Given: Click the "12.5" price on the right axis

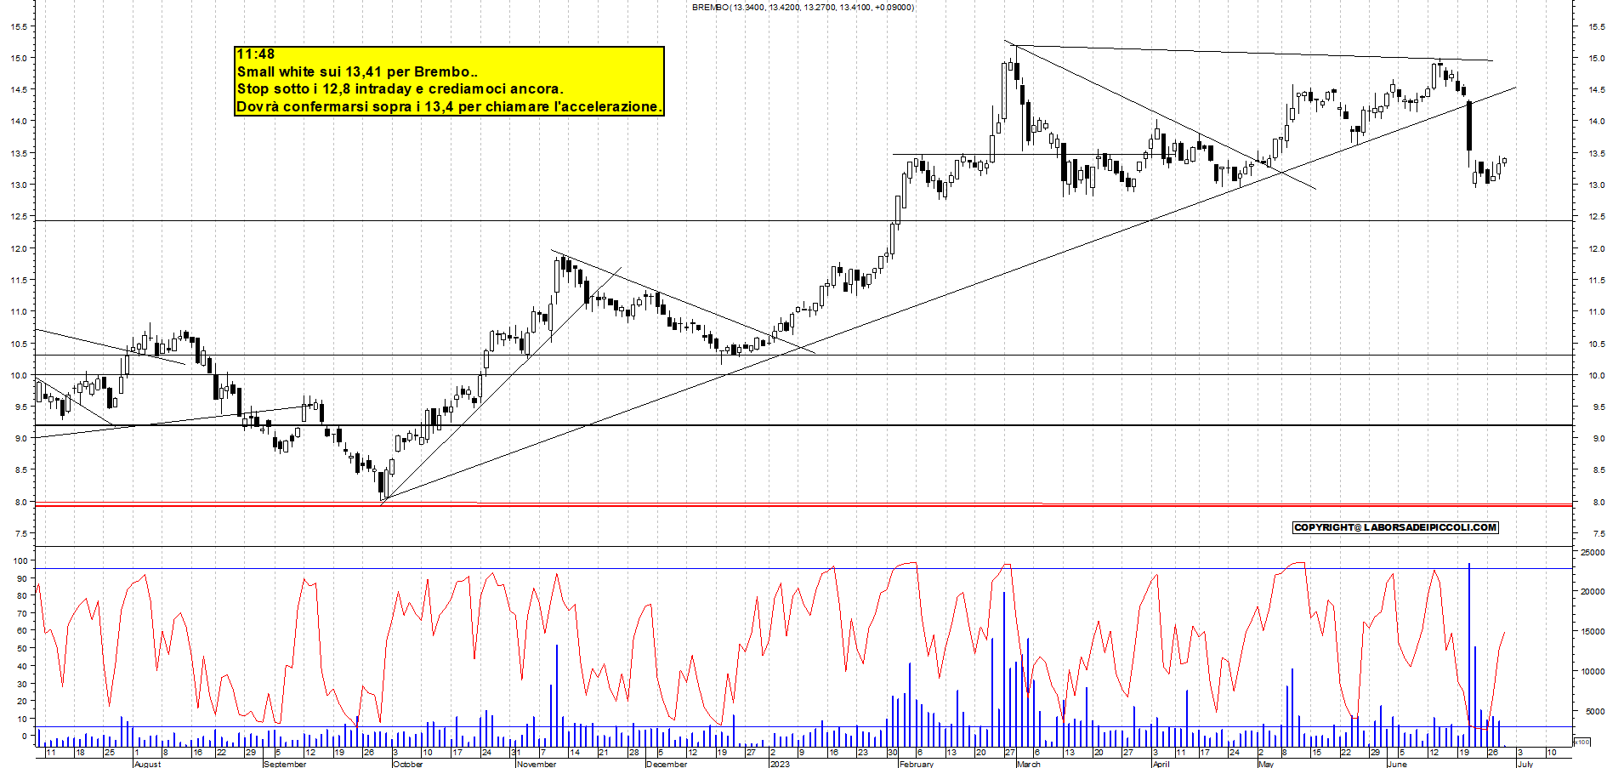Looking at the screenshot, I should coord(1596,217).
